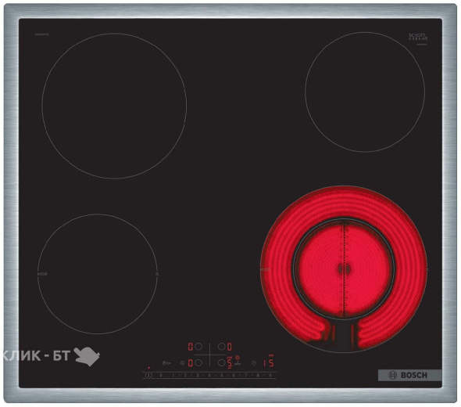Tap the timer display showing 15
Screen dimensions: 461x407
point(269,363)
